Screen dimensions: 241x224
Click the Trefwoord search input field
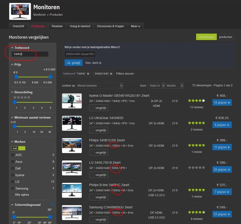point(30,54)
